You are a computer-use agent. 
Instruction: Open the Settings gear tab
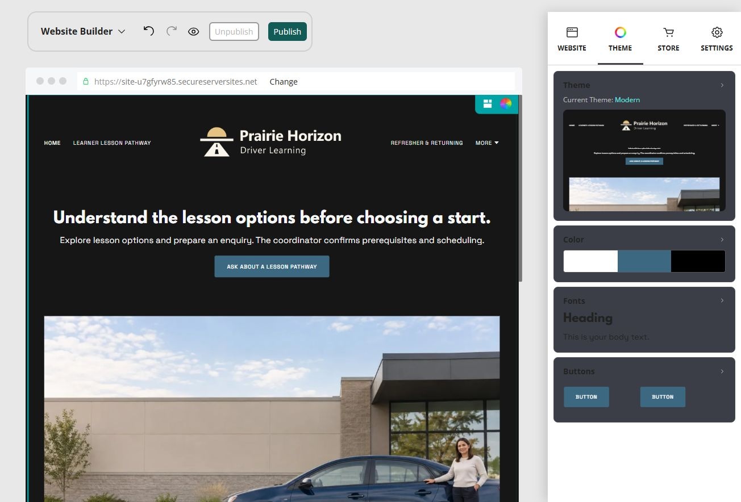(x=717, y=32)
